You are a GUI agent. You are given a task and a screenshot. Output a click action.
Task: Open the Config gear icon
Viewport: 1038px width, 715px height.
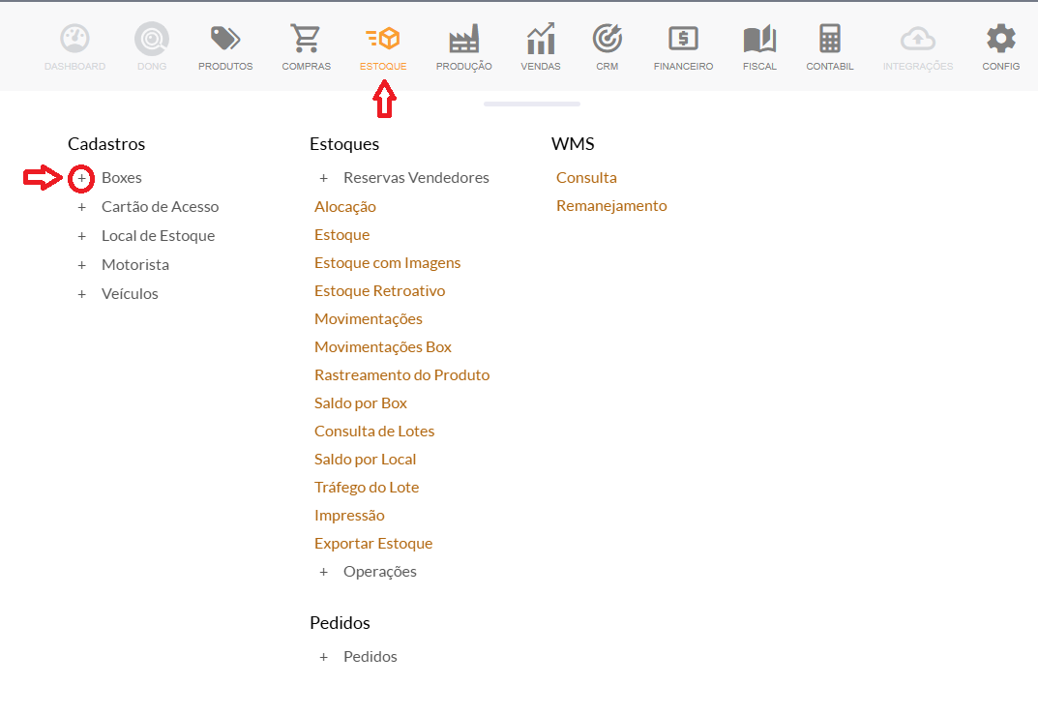[x=1000, y=40]
